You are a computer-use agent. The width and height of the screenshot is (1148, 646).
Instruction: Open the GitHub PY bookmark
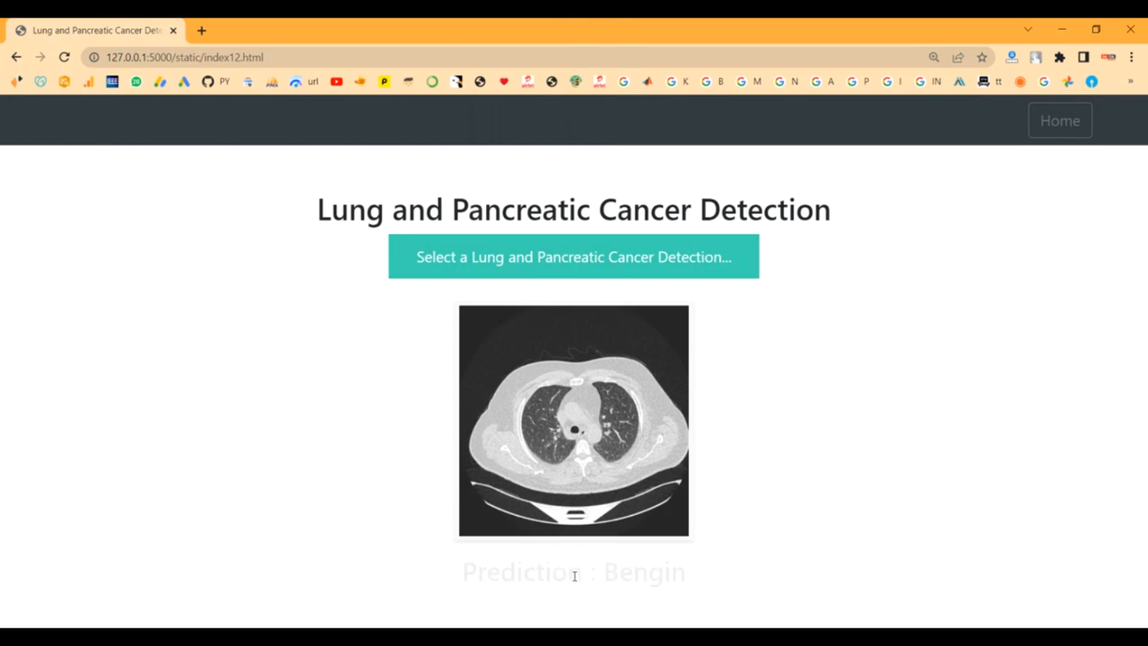coord(216,82)
